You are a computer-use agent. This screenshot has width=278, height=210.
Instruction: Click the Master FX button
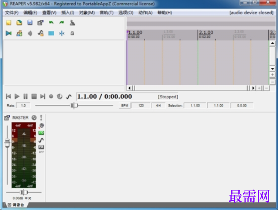(41, 147)
